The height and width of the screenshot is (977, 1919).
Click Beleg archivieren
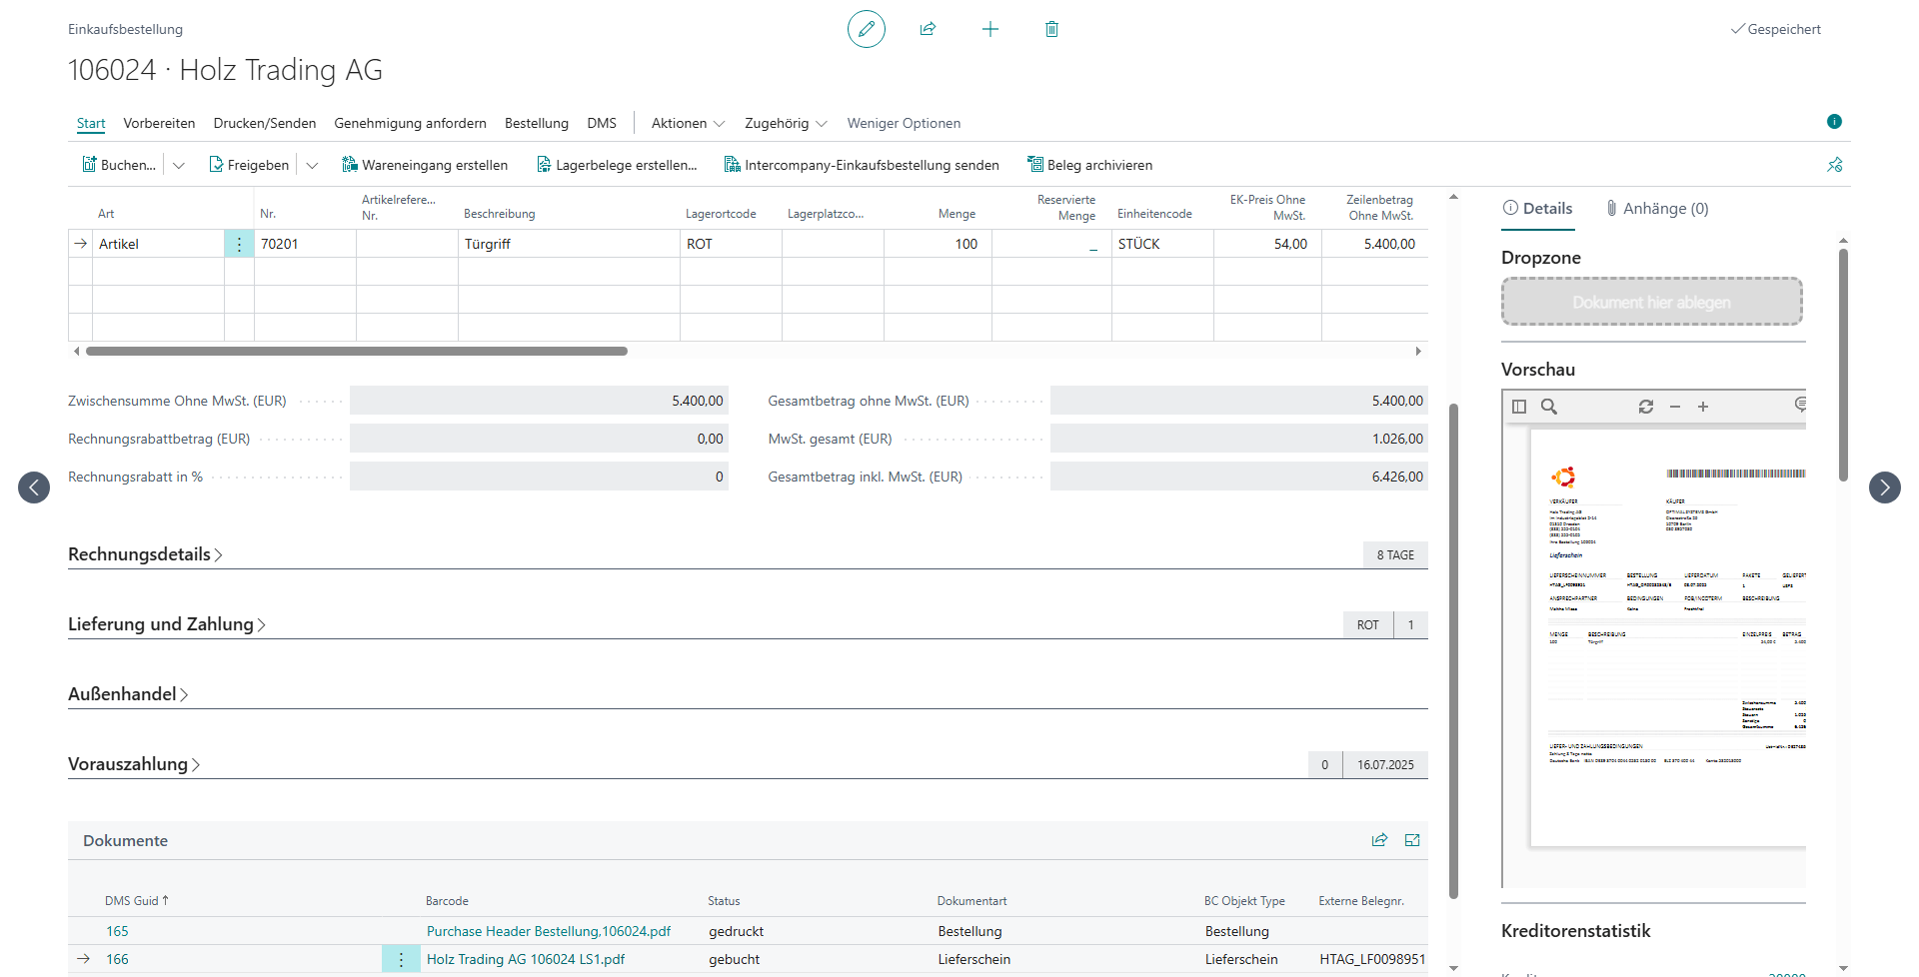[x=1090, y=165]
